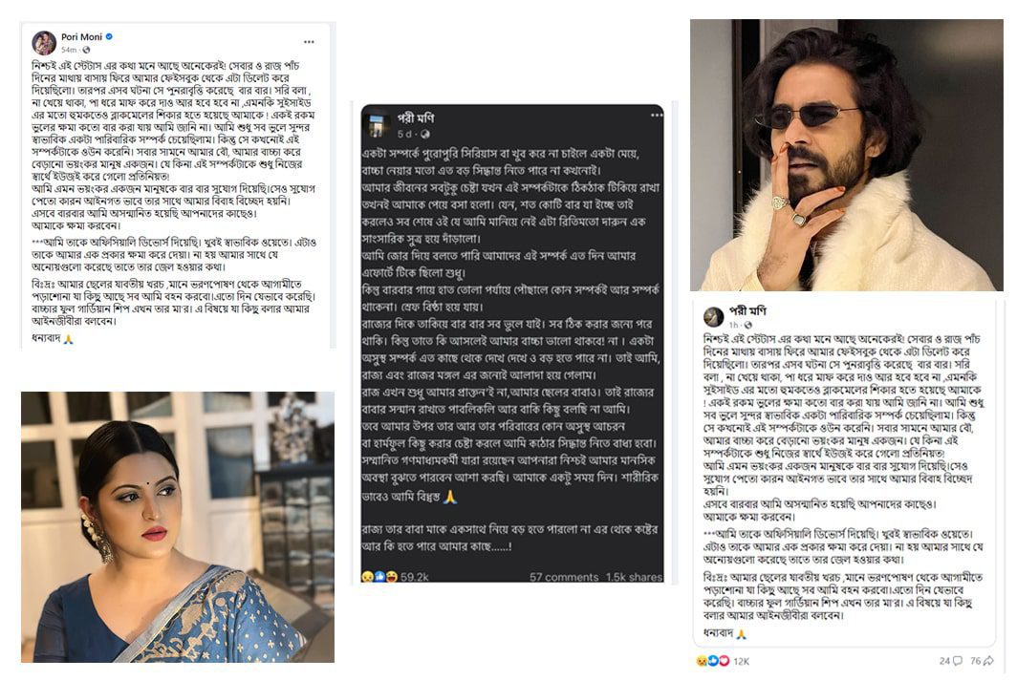Click the globe privacy icon beside 54m
Screen dimensions: 1017x681
click(86, 50)
